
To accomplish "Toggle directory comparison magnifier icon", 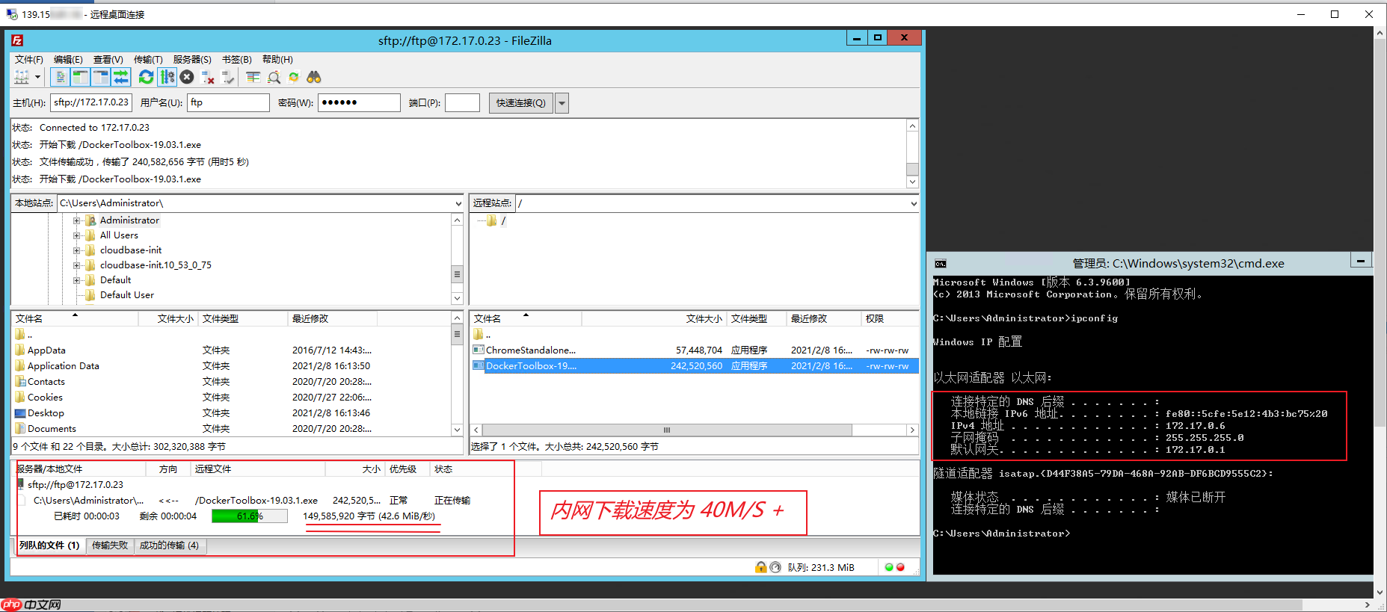I will [274, 77].
